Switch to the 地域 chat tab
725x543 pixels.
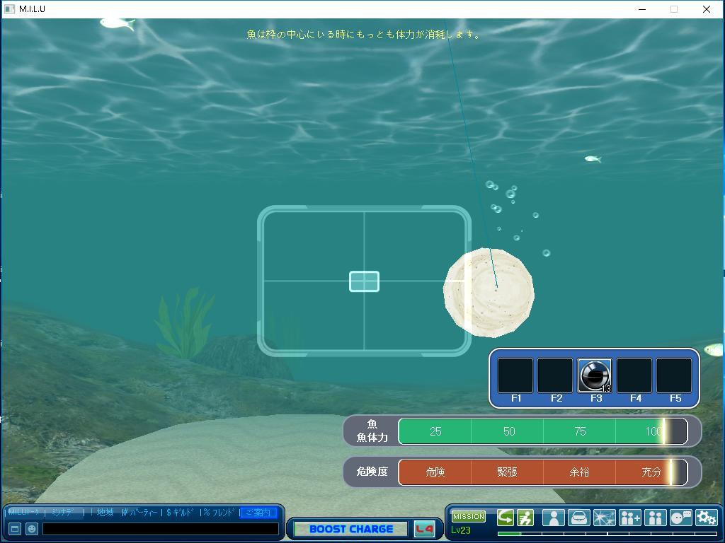tap(105, 513)
